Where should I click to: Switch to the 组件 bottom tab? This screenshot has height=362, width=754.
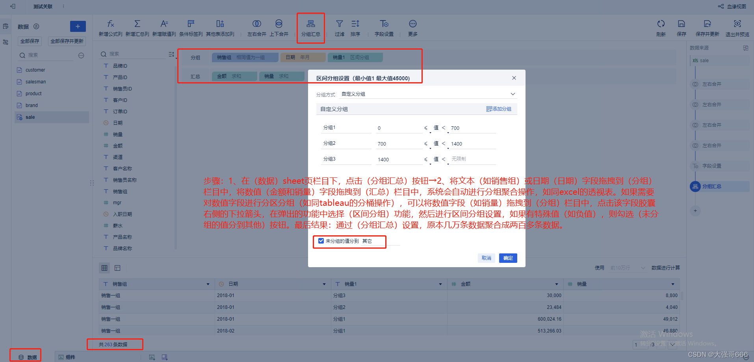click(x=67, y=357)
